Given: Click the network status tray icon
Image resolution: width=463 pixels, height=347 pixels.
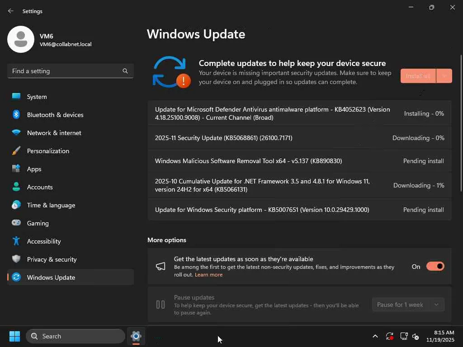Looking at the screenshot, I should tap(404, 336).
